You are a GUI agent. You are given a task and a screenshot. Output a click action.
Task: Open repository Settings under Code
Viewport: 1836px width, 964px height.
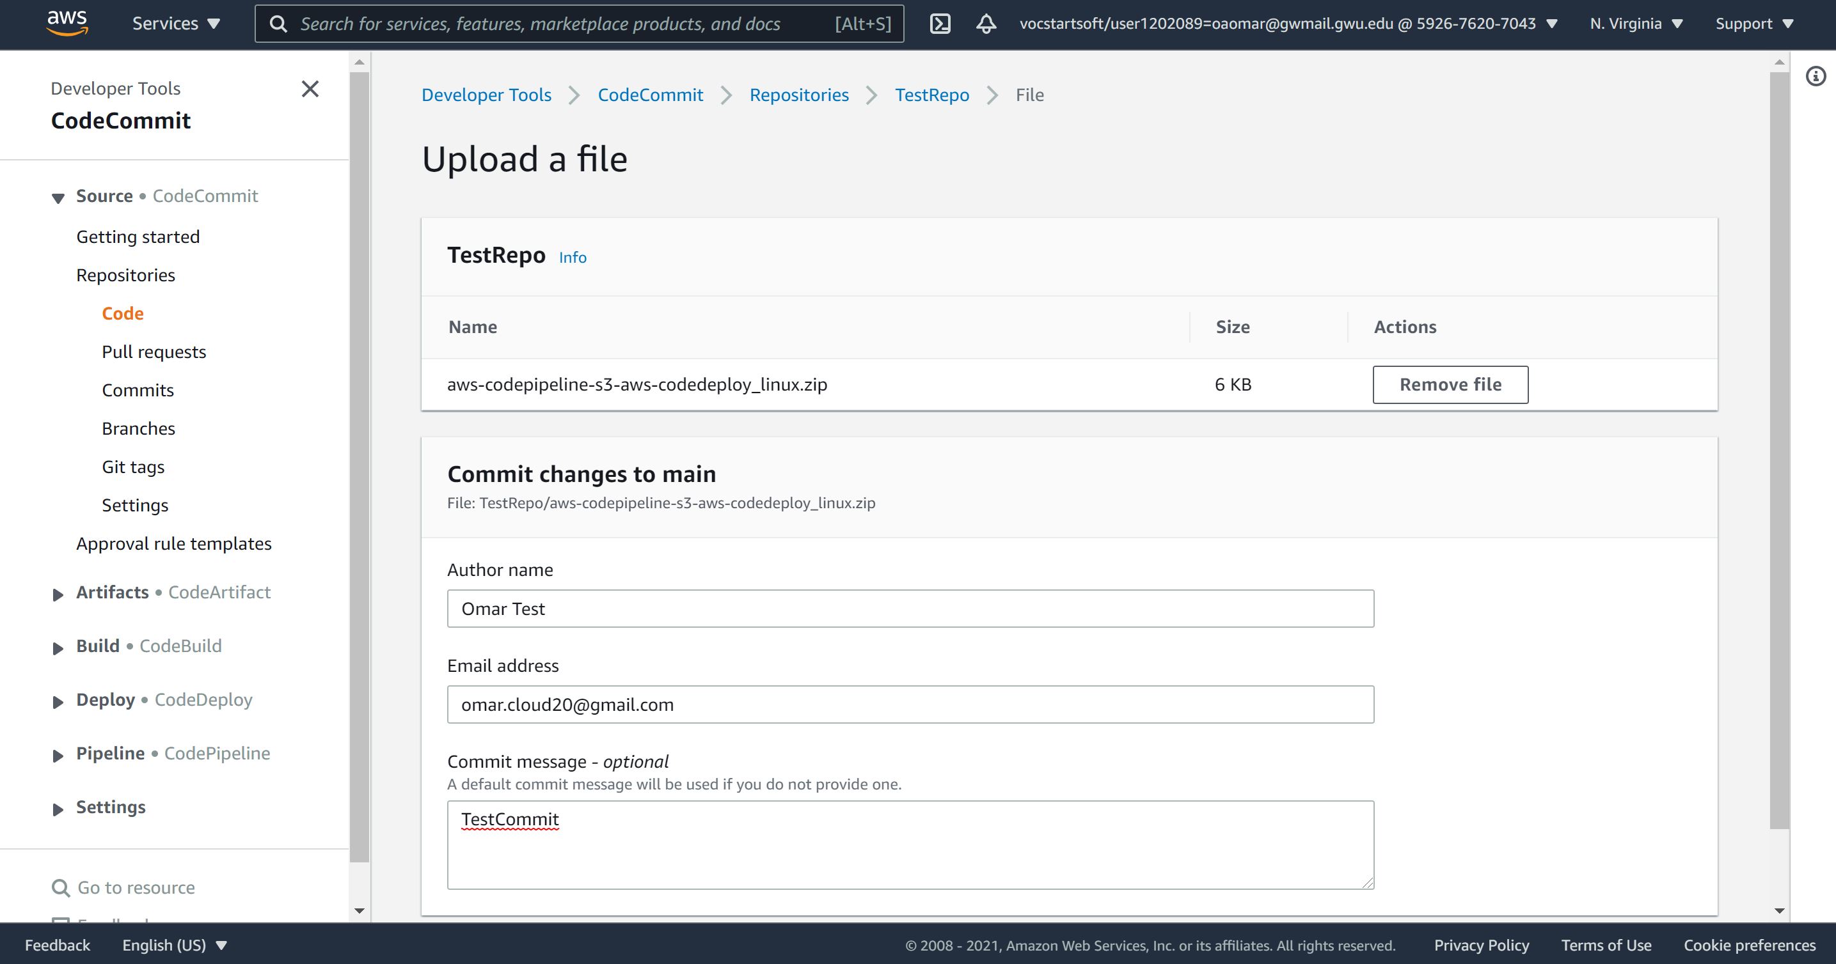pos(135,506)
